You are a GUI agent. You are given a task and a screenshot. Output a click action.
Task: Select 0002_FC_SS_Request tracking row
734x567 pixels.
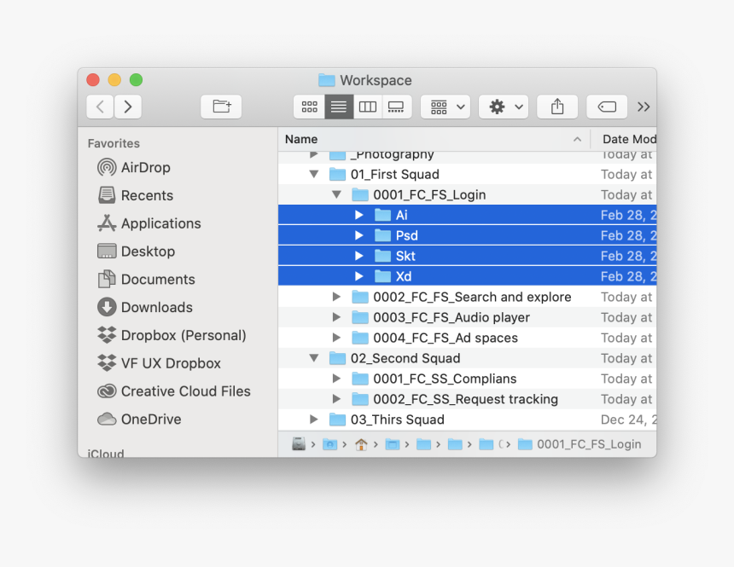467,399
